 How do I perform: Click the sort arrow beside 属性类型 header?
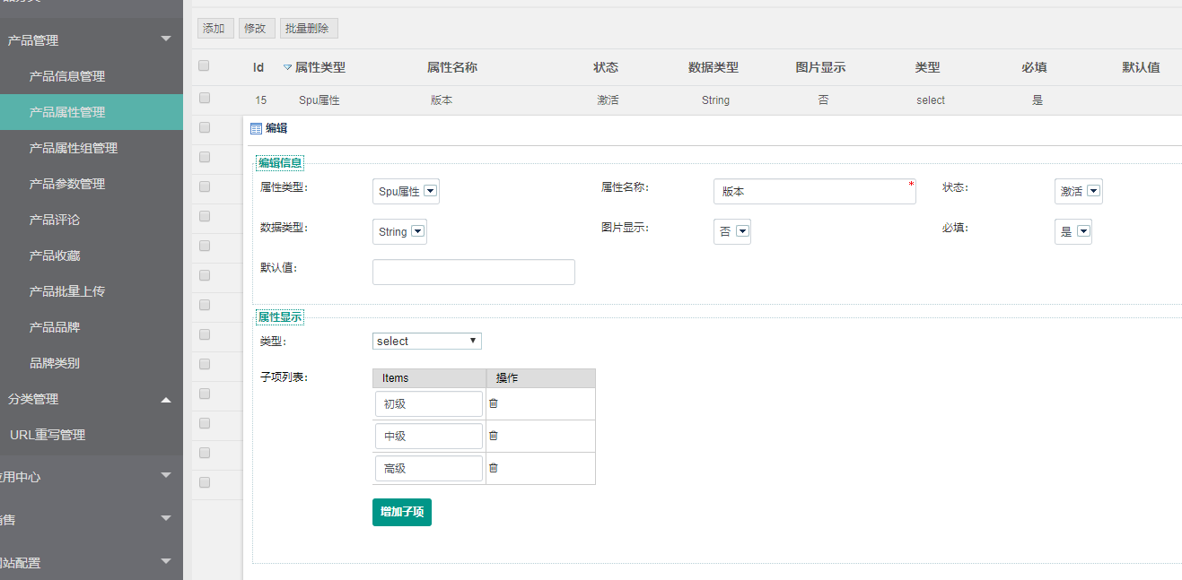pos(287,67)
